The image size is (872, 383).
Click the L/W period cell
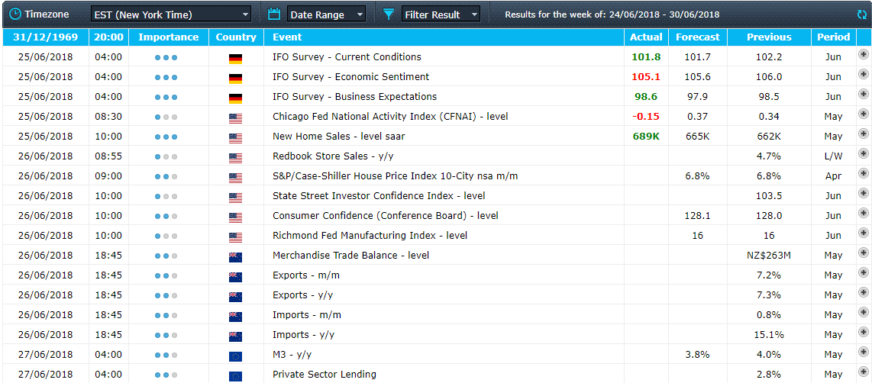pos(833,156)
